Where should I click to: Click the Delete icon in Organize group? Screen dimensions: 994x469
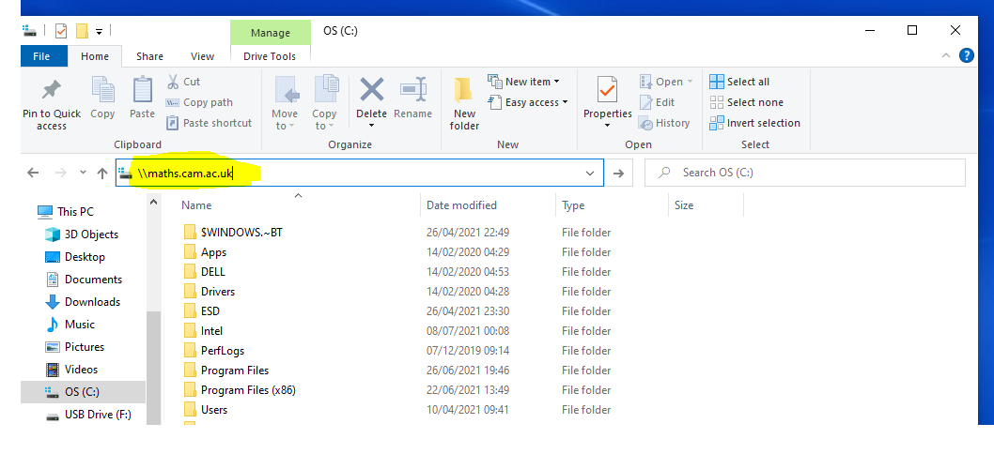pyautogui.click(x=371, y=91)
